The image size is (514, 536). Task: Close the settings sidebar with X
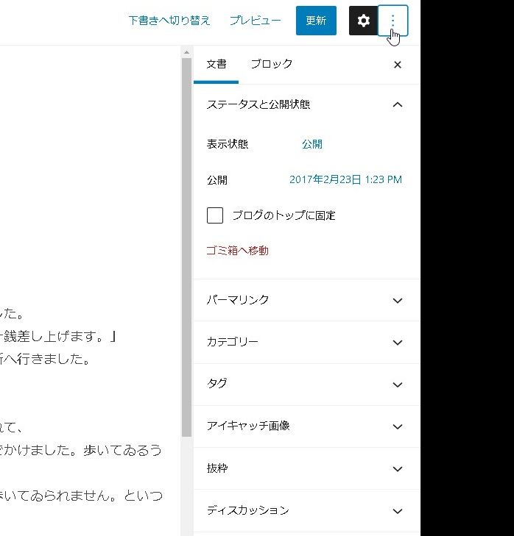click(x=398, y=65)
